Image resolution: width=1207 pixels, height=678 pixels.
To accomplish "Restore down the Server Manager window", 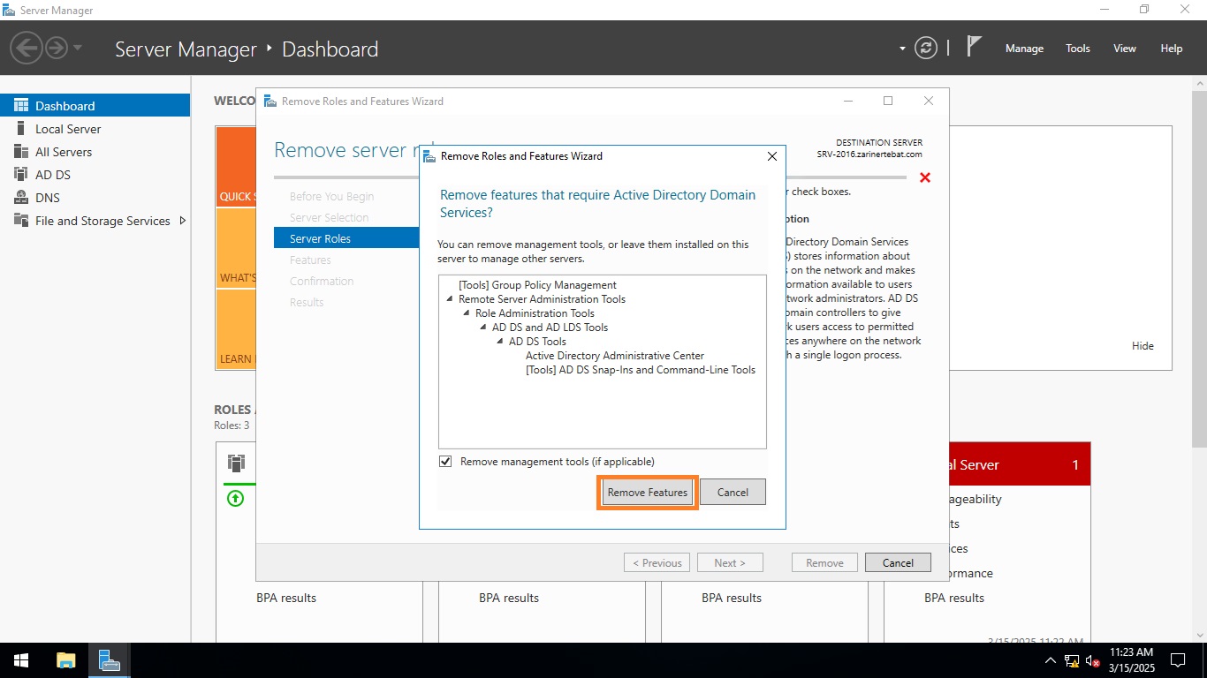I will click(x=1144, y=10).
